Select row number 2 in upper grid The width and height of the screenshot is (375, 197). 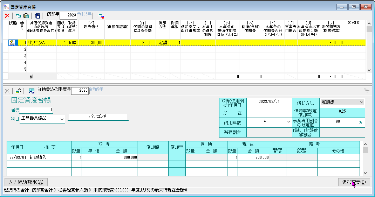[x=22, y=49]
